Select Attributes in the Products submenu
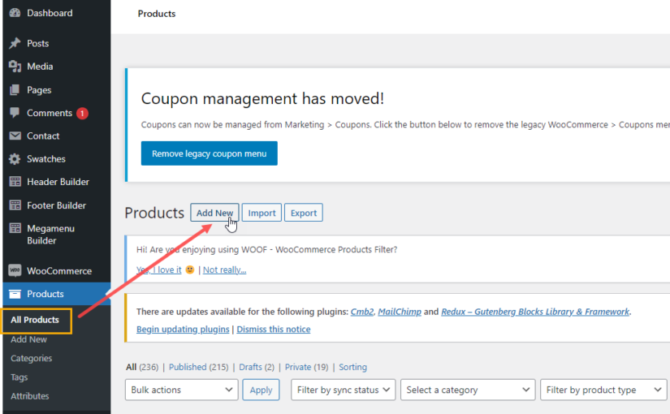 (29, 396)
